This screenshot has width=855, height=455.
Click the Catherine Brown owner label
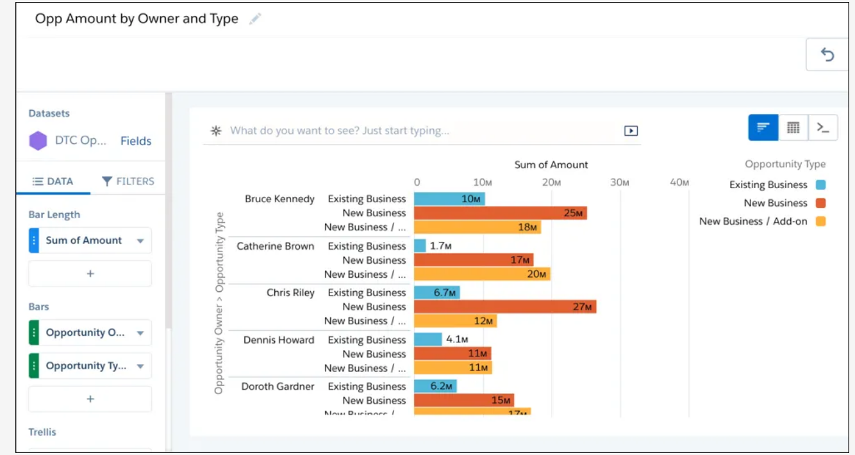click(276, 246)
